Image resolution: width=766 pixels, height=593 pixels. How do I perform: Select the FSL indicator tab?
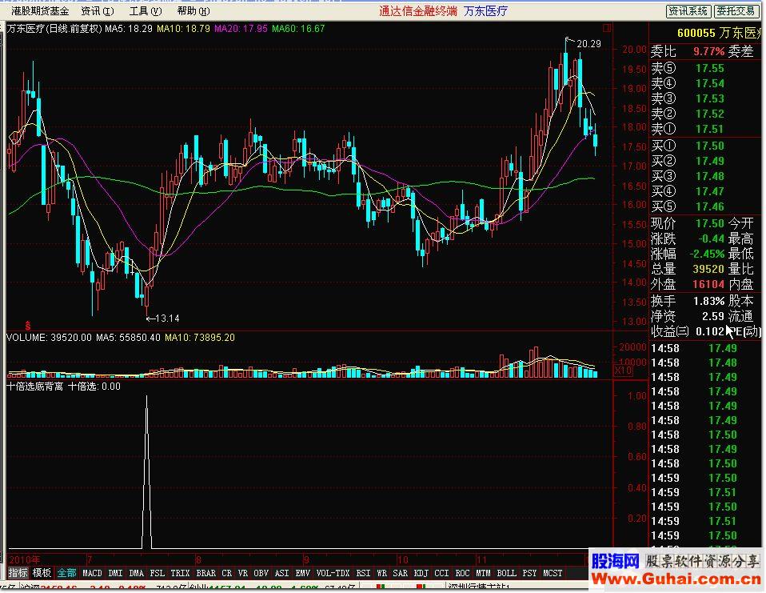tap(157, 573)
